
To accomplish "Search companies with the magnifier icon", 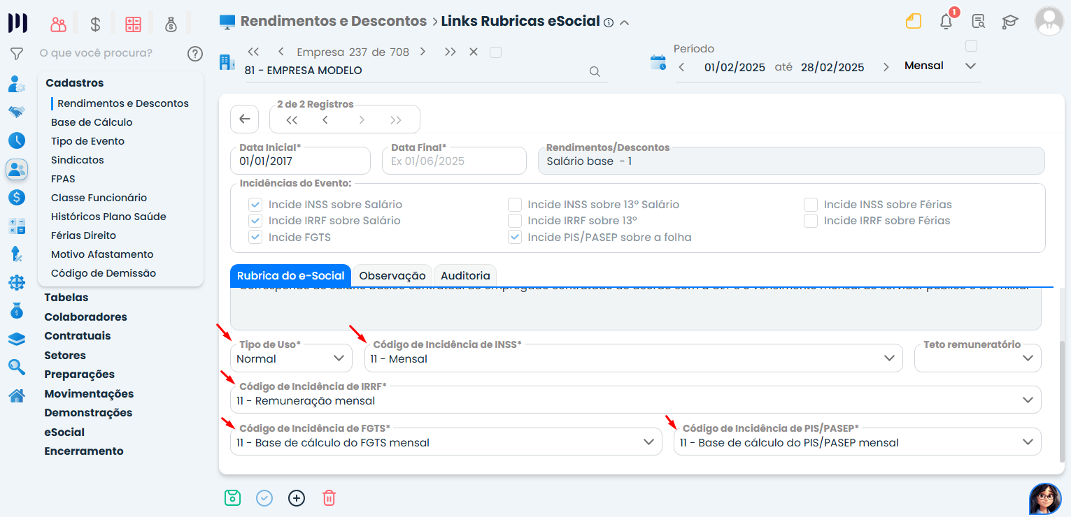I will [x=595, y=71].
